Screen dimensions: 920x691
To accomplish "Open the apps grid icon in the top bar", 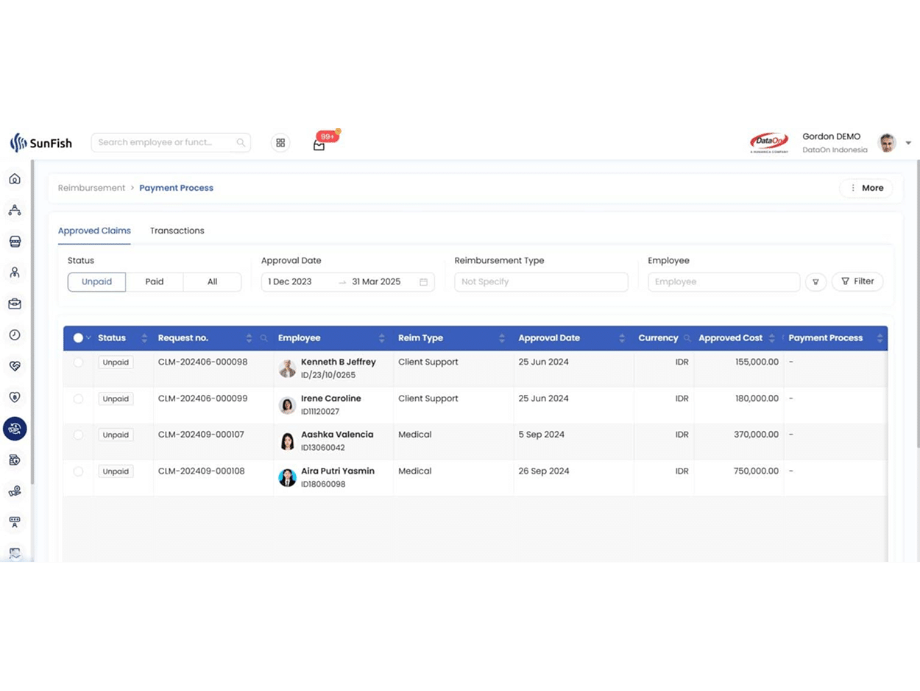I will 280,142.
